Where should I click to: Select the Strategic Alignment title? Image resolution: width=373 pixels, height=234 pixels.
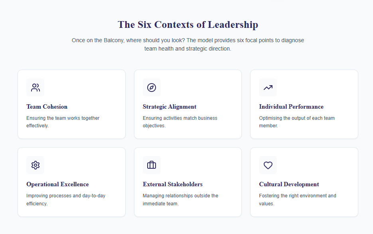point(170,107)
